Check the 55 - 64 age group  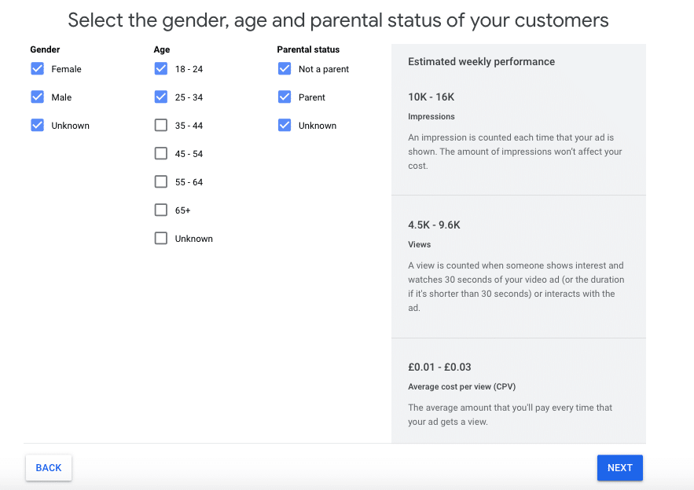point(161,181)
